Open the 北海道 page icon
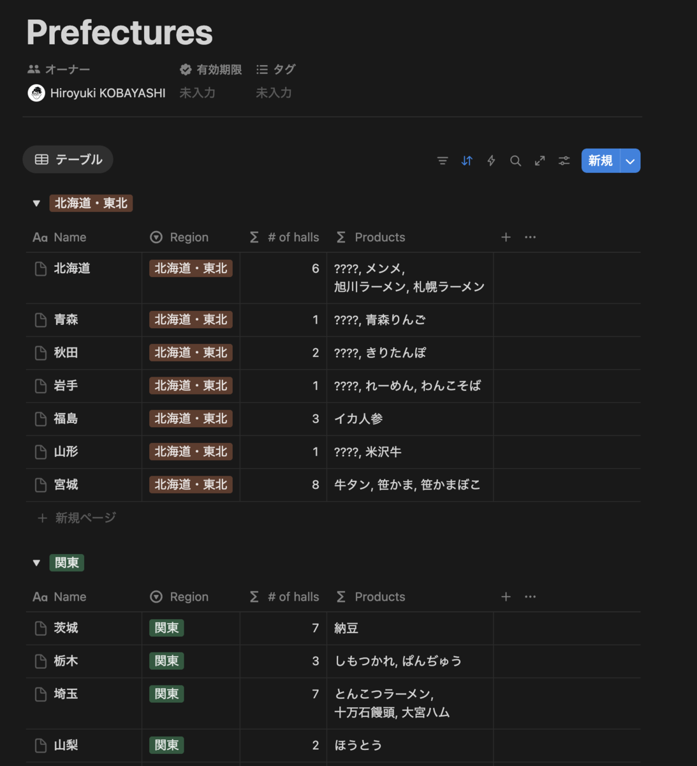This screenshot has width=697, height=766. tap(41, 269)
